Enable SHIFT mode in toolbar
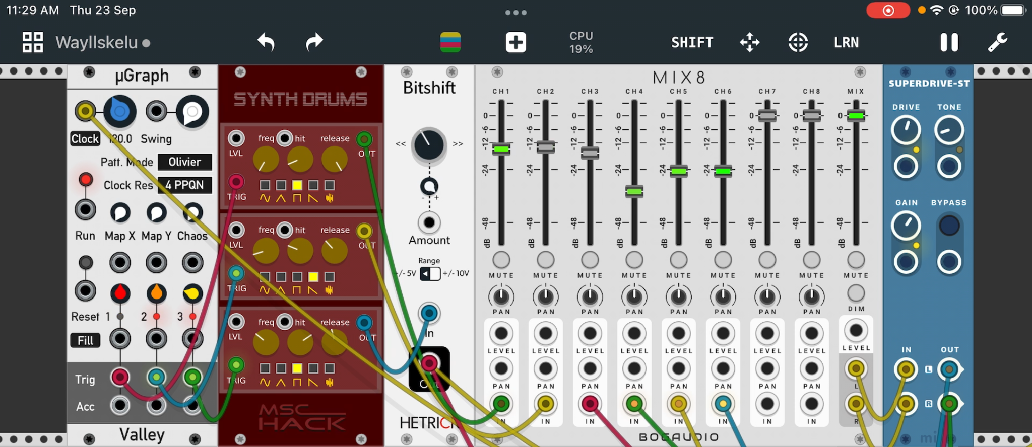The width and height of the screenshot is (1032, 447). coord(692,43)
